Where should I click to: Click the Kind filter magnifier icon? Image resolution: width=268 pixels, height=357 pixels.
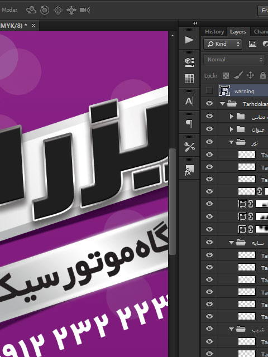coord(210,44)
